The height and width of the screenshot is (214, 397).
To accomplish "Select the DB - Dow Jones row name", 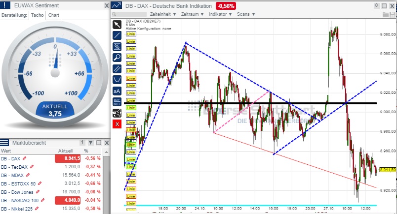I will pos(17,192).
